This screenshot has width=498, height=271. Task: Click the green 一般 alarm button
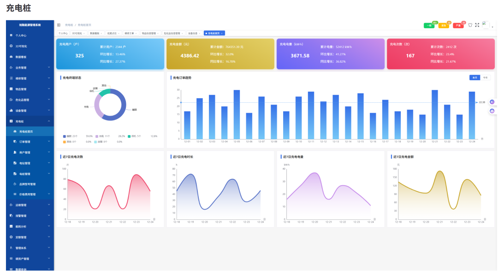pos(429,25)
